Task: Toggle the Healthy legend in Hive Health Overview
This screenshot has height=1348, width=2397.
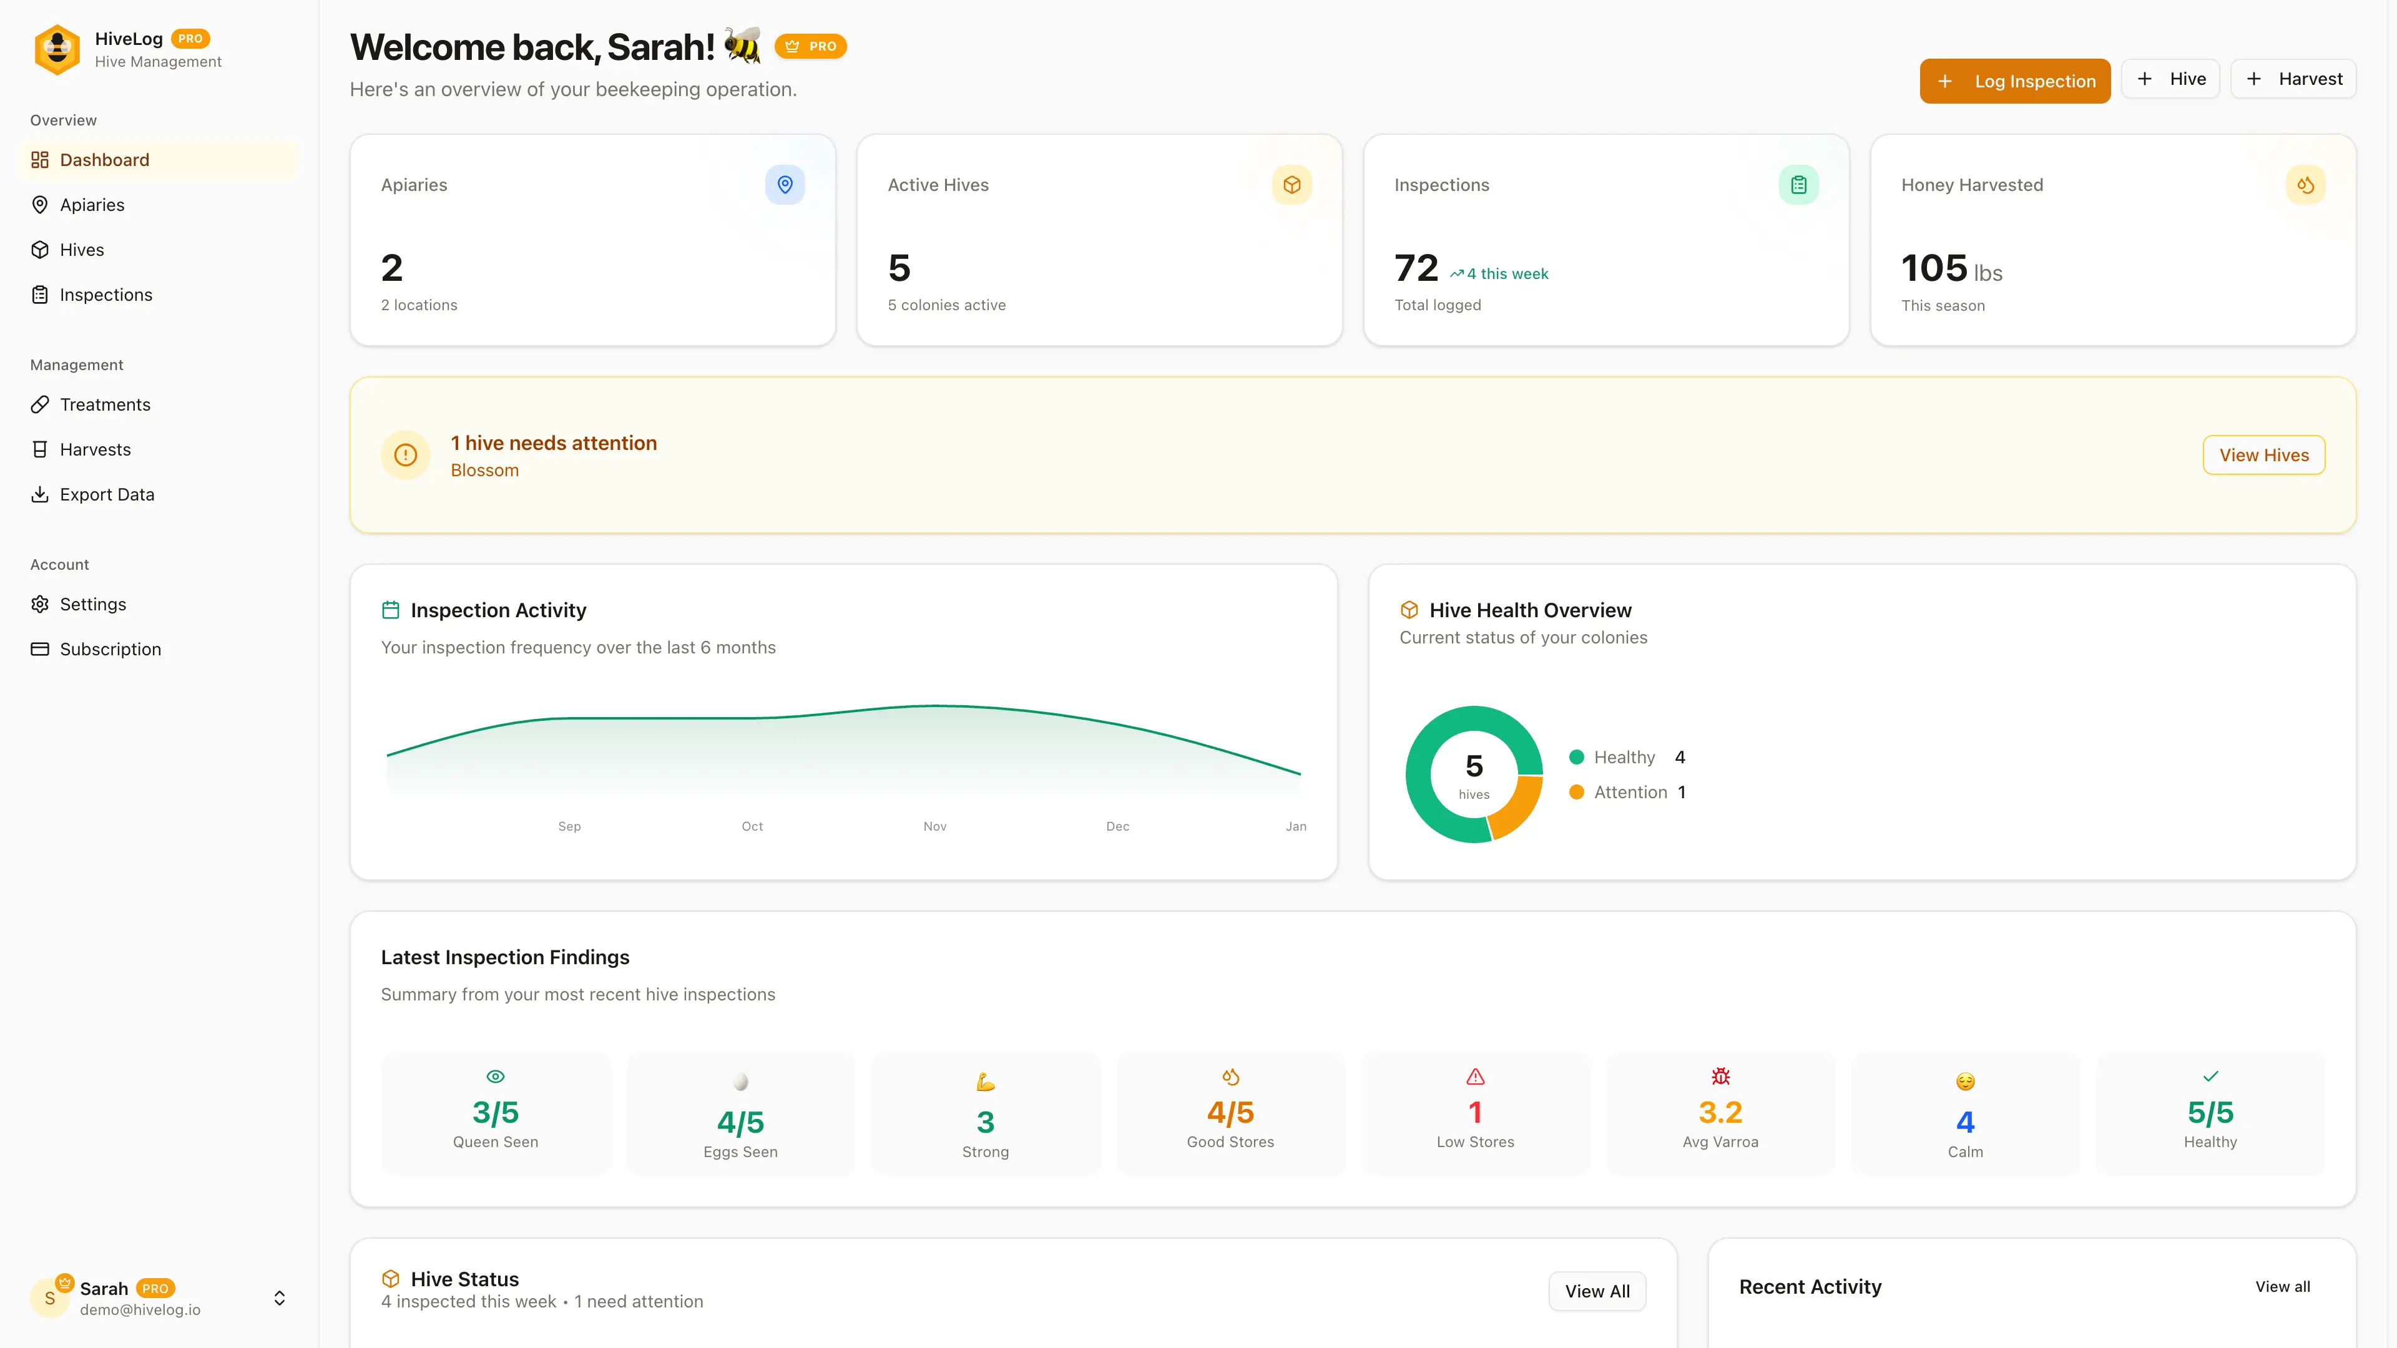Action: tap(1624, 756)
